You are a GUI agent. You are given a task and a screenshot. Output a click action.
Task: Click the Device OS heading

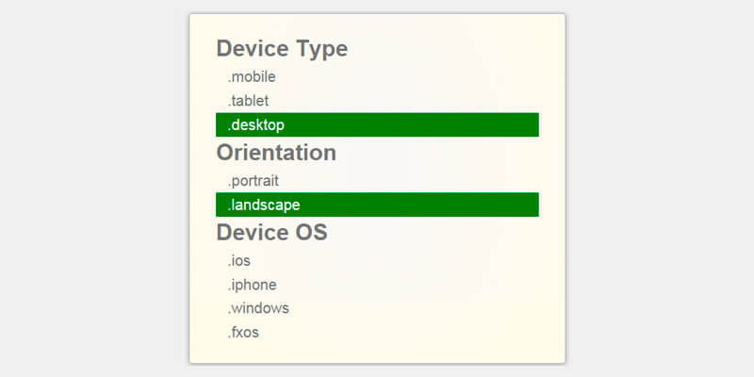coord(271,233)
